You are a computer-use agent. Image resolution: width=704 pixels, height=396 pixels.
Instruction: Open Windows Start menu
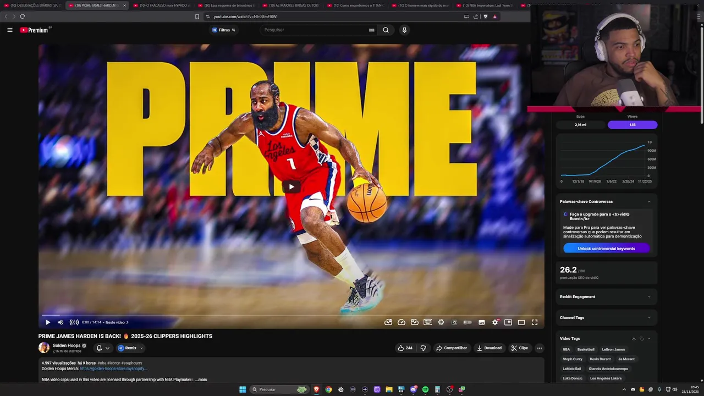click(x=243, y=389)
